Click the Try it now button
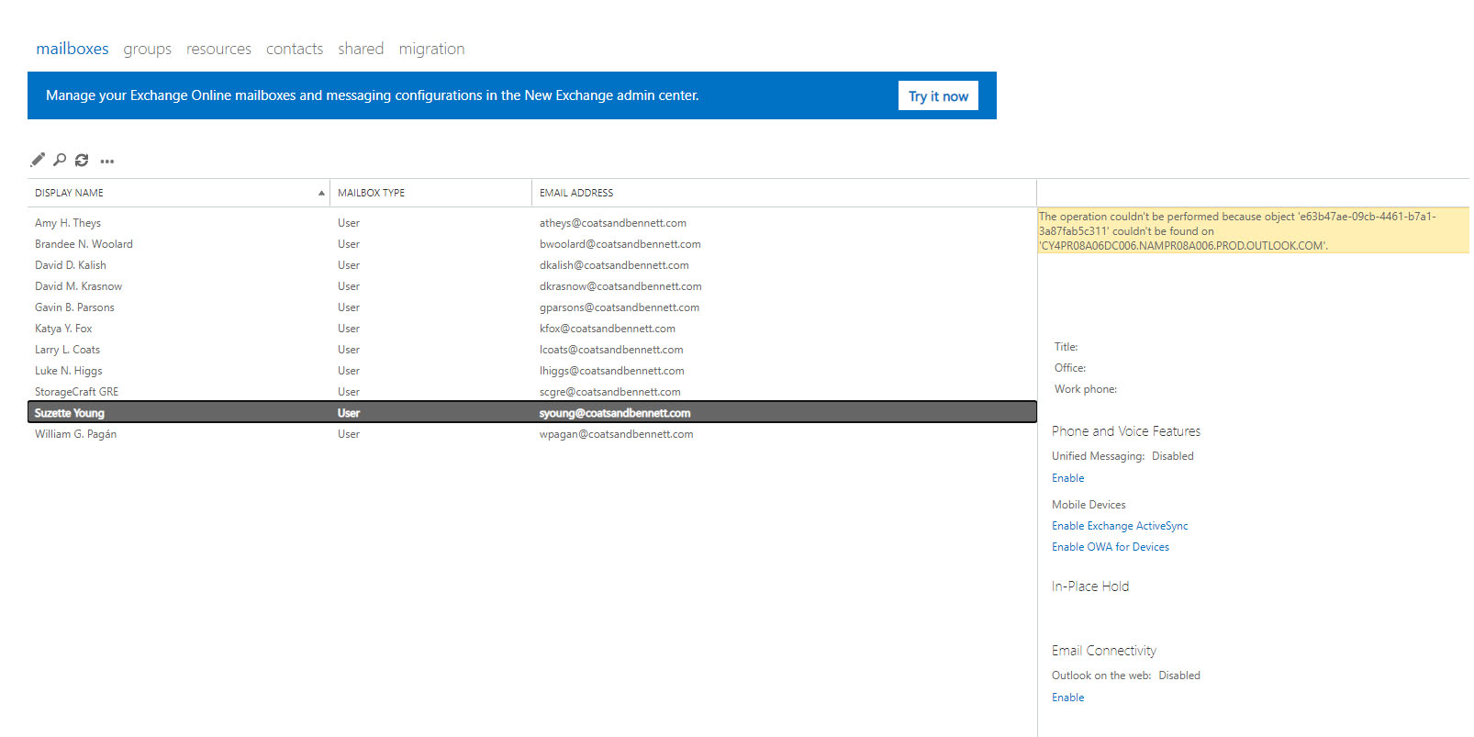 click(x=938, y=95)
